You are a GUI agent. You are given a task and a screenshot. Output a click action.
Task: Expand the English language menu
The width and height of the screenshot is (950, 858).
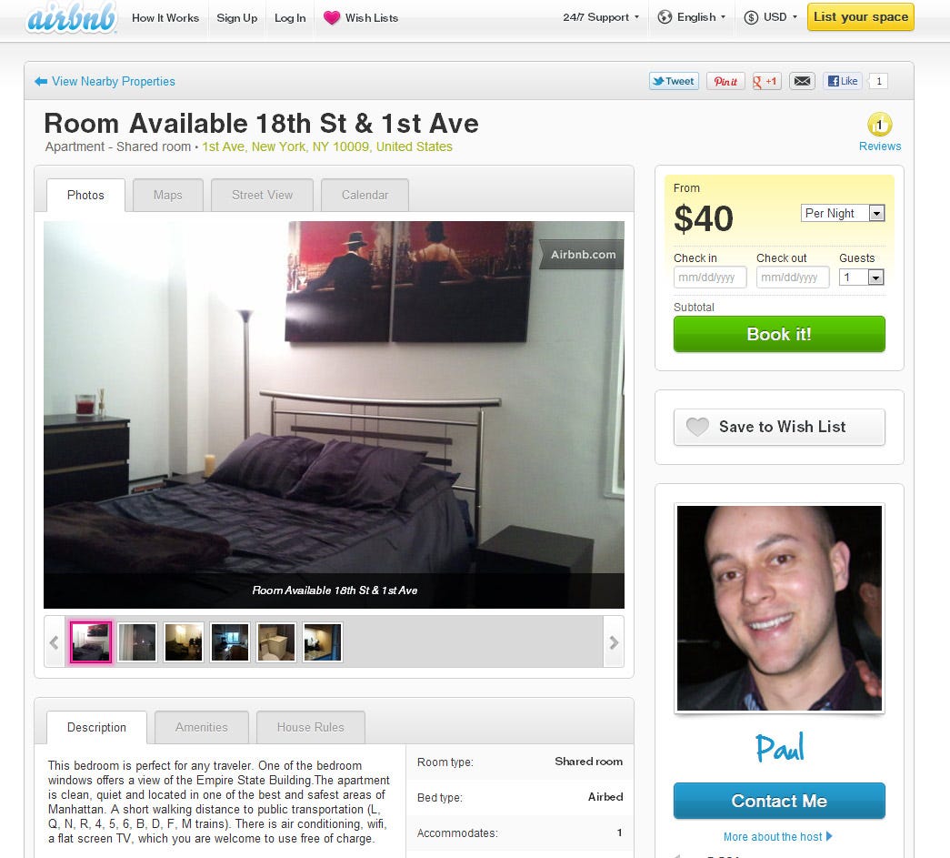[692, 17]
